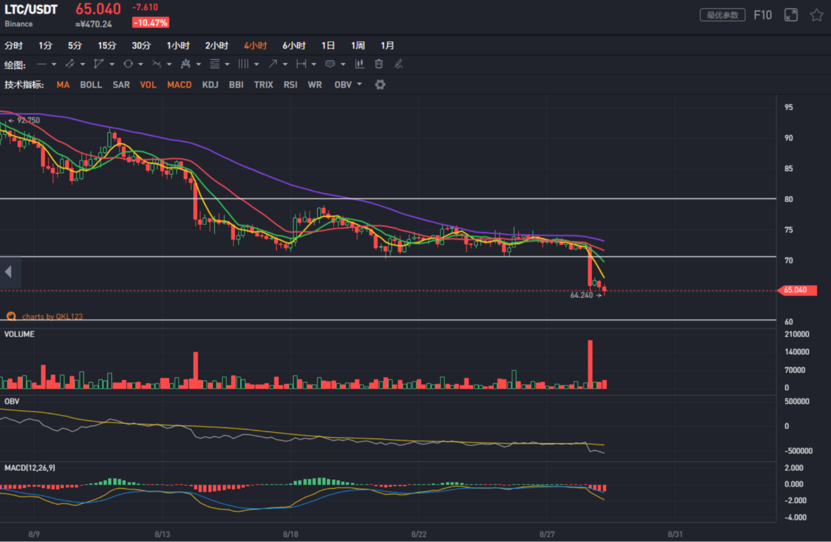Select the 4小时 timeframe tab
Image resolution: width=831 pixels, height=542 pixels.
pos(255,46)
